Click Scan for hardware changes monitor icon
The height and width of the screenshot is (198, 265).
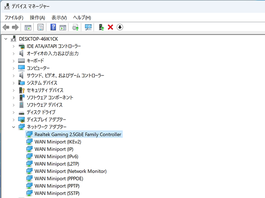click(x=88, y=27)
